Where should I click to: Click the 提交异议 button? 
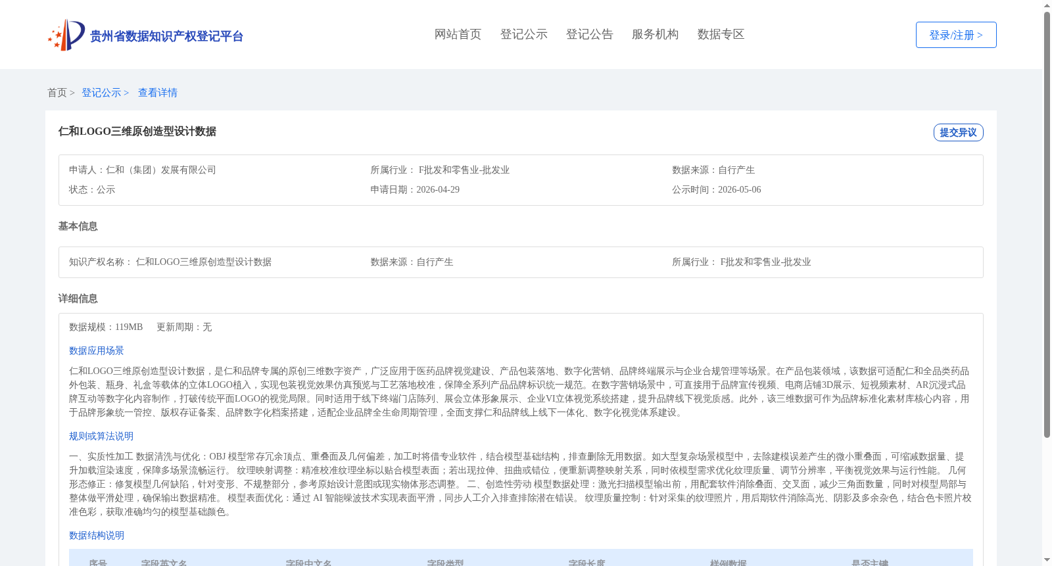pyautogui.click(x=958, y=132)
